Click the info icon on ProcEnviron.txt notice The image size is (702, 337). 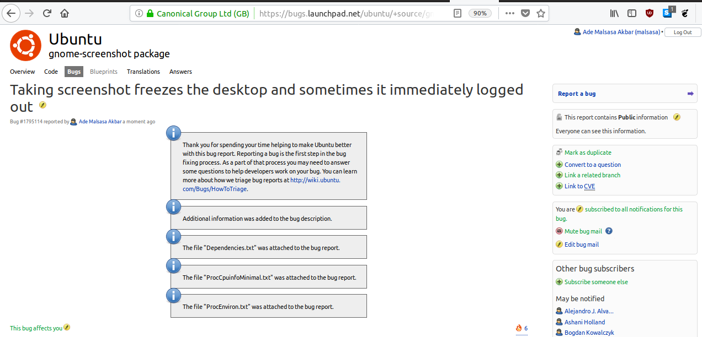(x=174, y=296)
